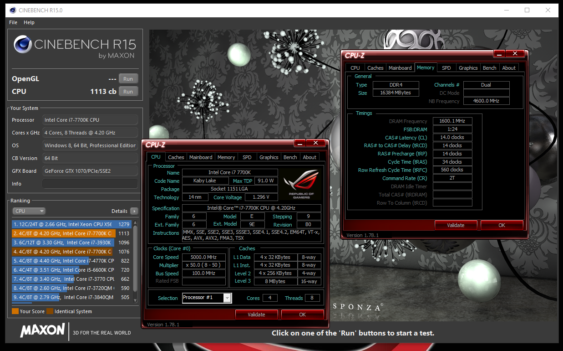Screen dimensions: 563x351
Task: Click Validate in Memory CPU-Z window
Action: click(x=456, y=225)
